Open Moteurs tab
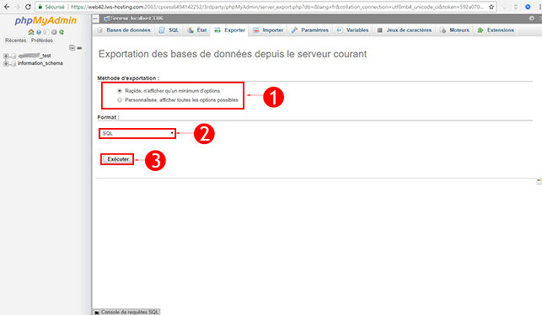The width and height of the screenshot is (542, 315). pos(454,30)
